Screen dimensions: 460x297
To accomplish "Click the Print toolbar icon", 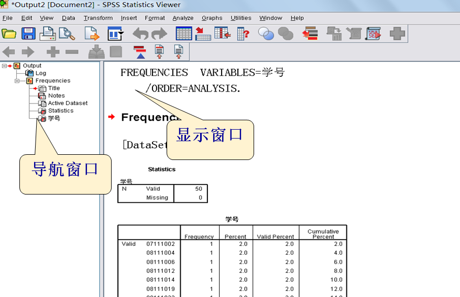I will coord(48,33).
